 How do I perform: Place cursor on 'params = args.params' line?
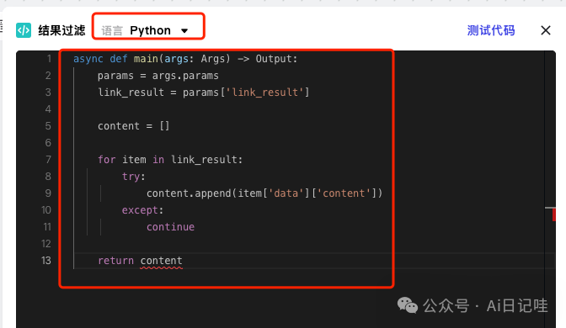click(x=158, y=76)
